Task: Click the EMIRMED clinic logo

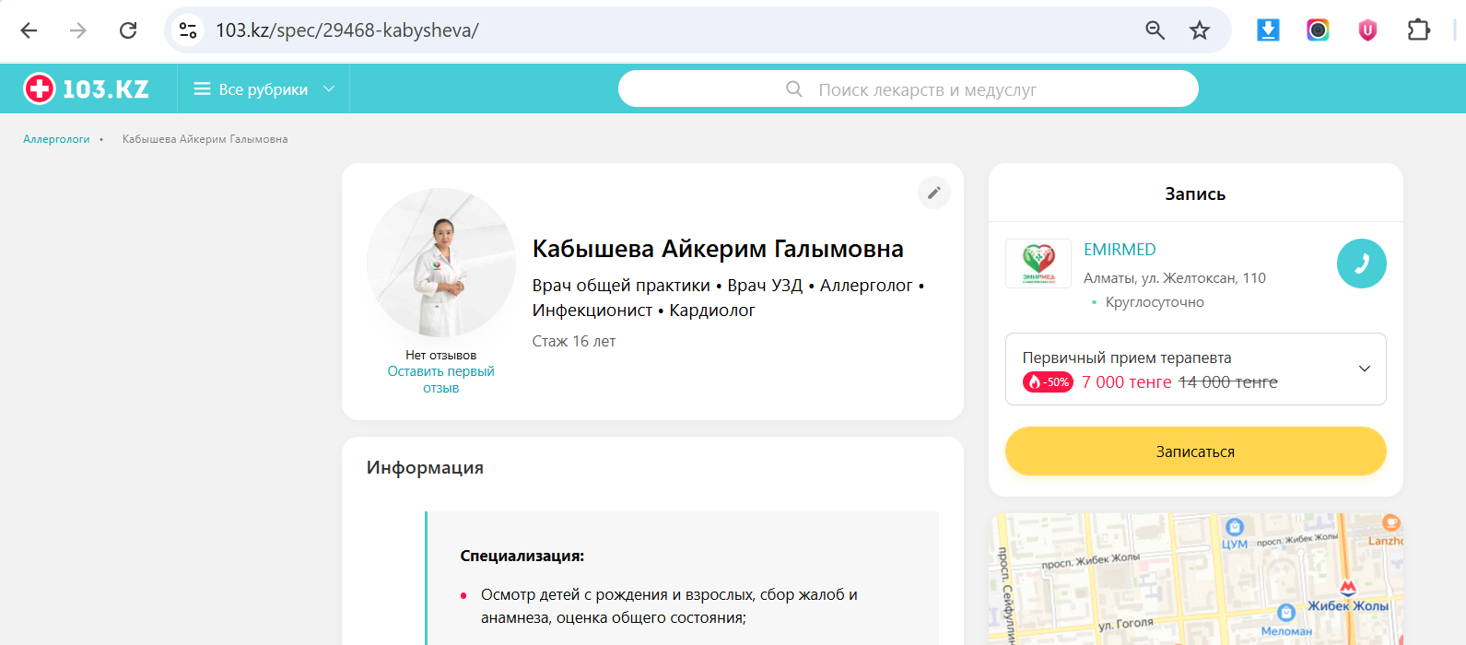Action: pyautogui.click(x=1038, y=264)
